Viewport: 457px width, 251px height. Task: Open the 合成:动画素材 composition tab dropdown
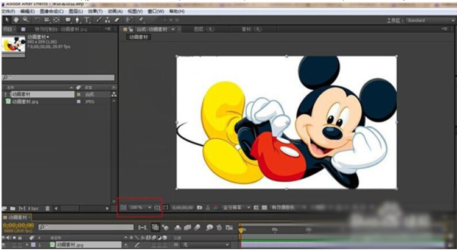coord(173,29)
